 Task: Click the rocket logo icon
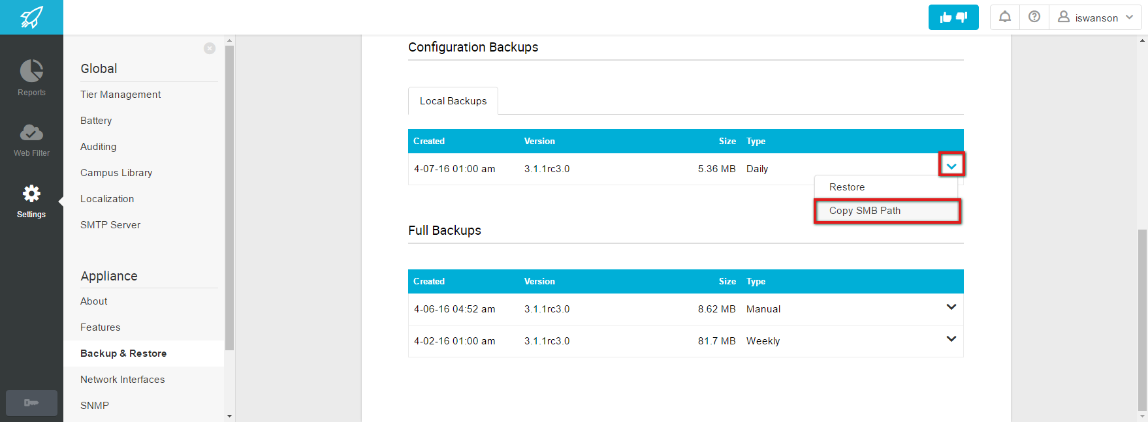point(31,17)
